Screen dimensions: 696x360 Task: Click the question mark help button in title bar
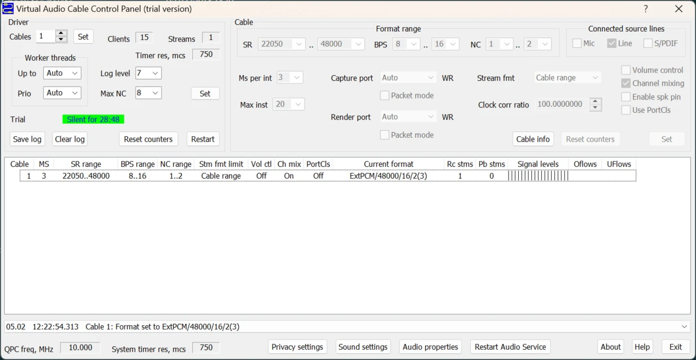(646, 8)
